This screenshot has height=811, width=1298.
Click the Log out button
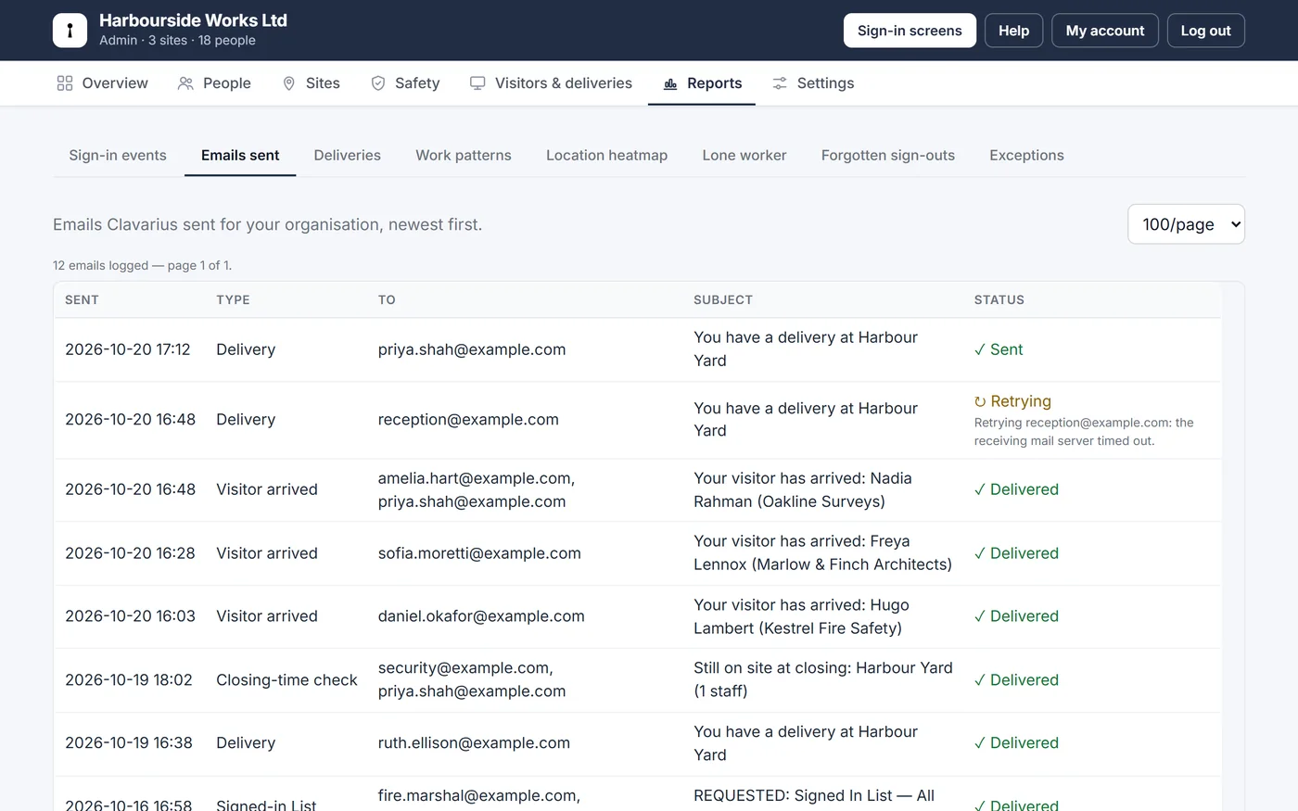point(1205,31)
